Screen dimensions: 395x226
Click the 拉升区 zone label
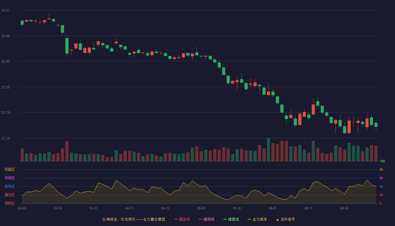coord(10,186)
